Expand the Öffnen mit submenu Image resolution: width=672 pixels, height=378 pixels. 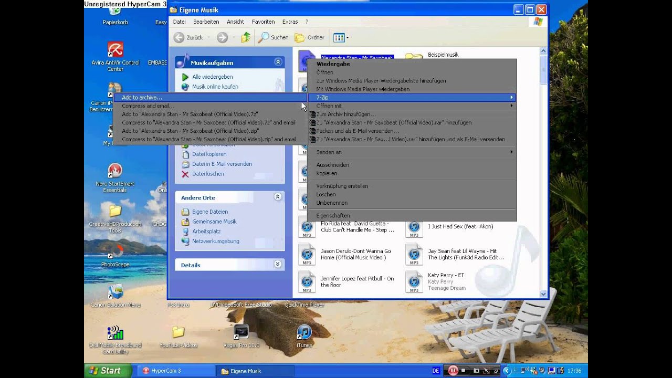click(x=412, y=106)
